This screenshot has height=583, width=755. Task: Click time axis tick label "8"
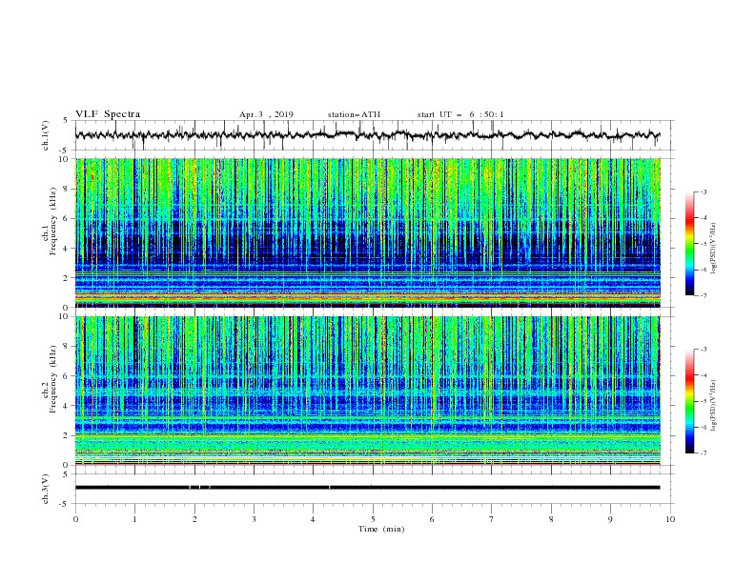click(551, 519)
